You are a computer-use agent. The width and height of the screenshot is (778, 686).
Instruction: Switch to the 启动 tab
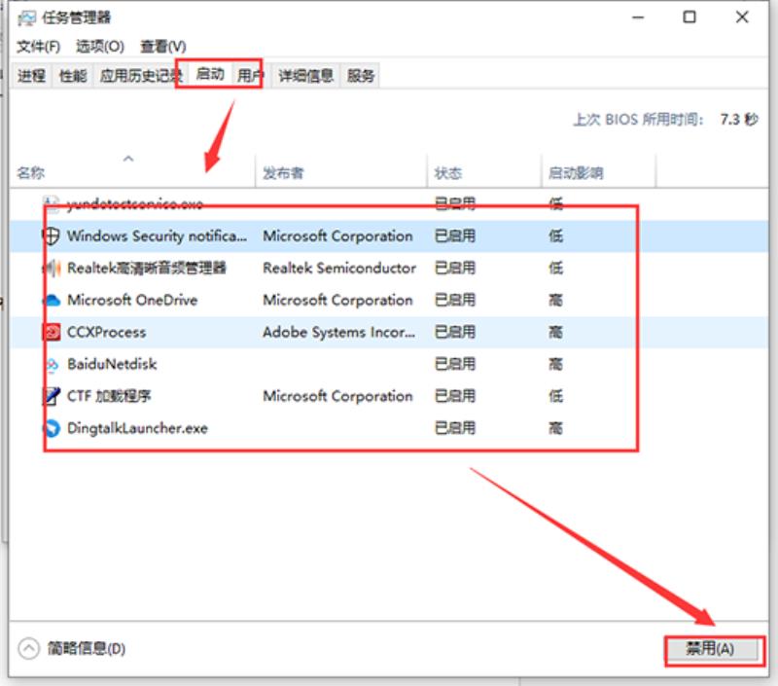click(x=210, y=75)
